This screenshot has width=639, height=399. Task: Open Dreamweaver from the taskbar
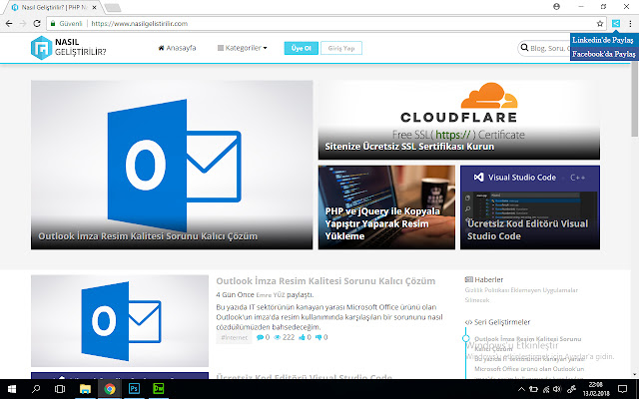(158, 388)
